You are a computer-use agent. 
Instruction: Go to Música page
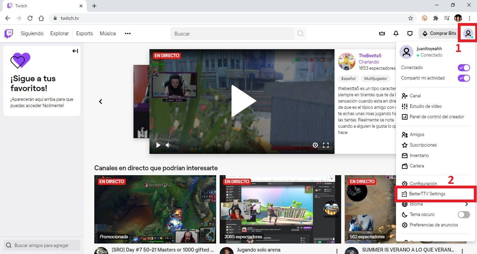(x=108, y=33)
